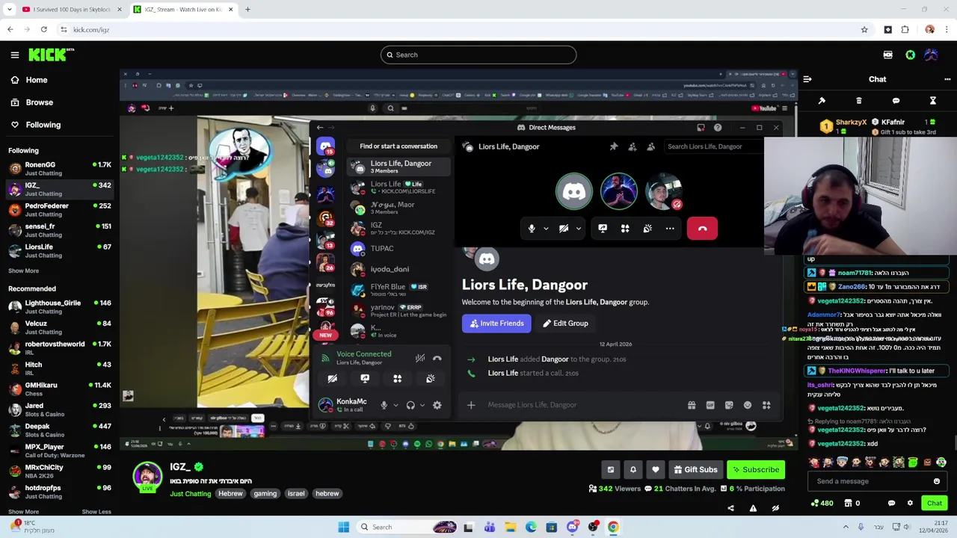
Task: Open a new browser tab
Action: point(247,9)
